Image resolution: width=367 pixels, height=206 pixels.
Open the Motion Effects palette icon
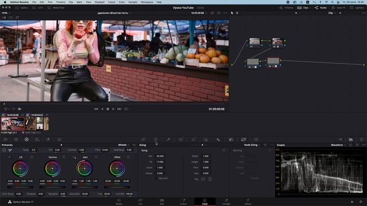pyautogui.click(x=48, y=140)
